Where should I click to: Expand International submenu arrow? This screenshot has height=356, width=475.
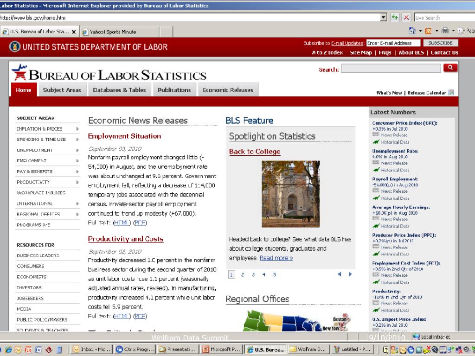pos(77,204)
